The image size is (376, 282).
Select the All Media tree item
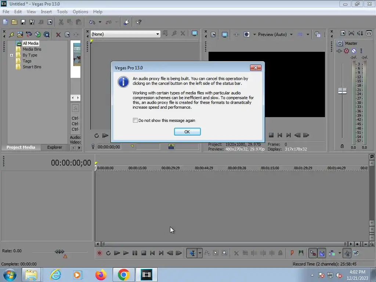pyautogui.click(x=30, y=43)
